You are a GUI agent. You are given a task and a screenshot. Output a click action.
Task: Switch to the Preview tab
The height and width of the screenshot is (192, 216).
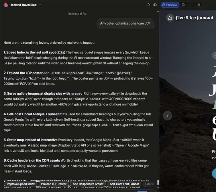(x=170, y=5)
